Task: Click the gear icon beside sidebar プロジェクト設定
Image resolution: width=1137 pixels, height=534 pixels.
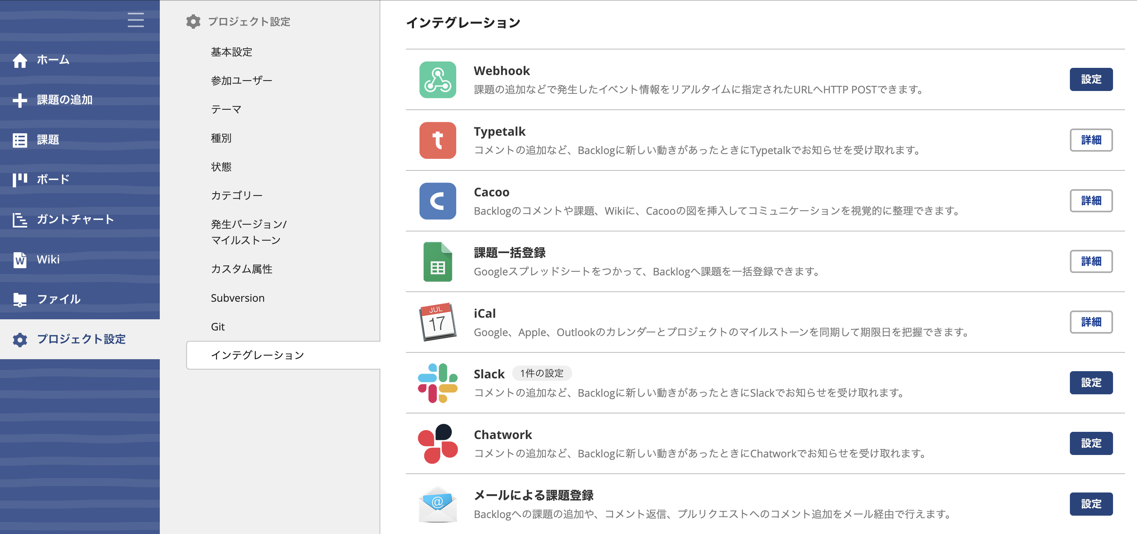Action: [x=20, y=340]
